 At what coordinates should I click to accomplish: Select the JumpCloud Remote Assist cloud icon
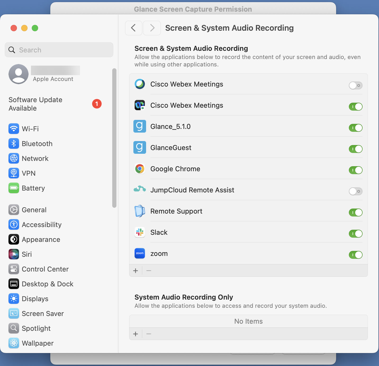point(140,189)
